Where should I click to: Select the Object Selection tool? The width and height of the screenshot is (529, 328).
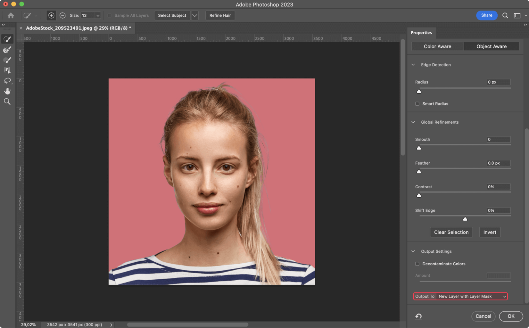tap(7, 70)
